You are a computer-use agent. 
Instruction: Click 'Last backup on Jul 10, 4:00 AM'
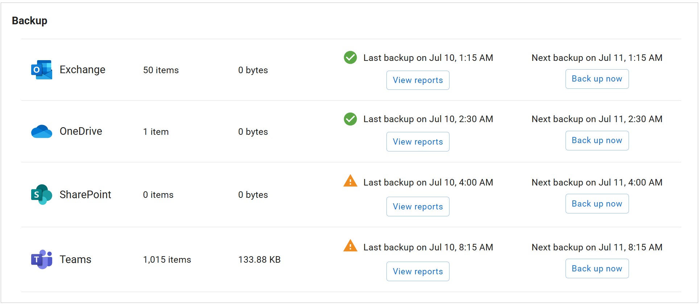click(428, 182)
